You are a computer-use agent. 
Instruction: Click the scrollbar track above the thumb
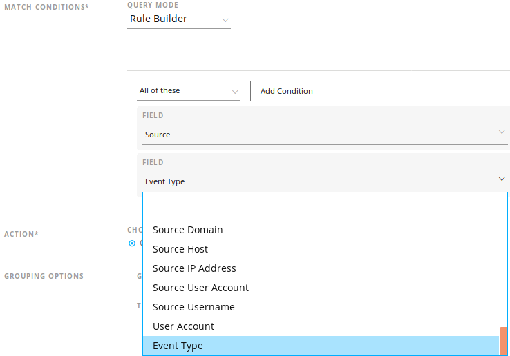coord(504,276)
